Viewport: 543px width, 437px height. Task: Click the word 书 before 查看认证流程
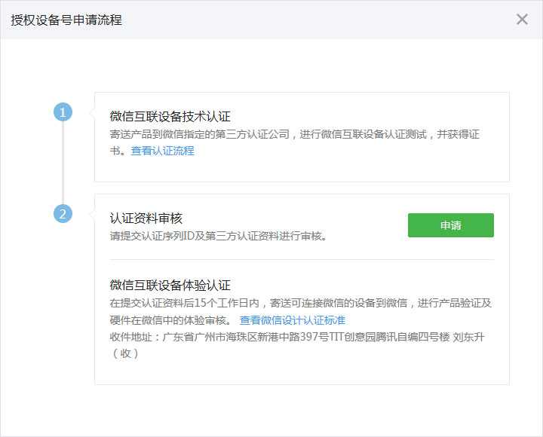click(115, 151)
